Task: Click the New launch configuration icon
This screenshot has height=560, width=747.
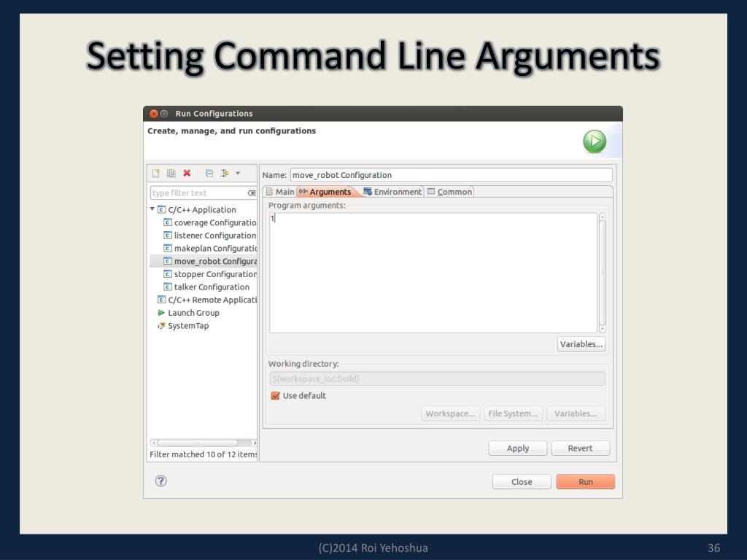Action: (156, 174)
